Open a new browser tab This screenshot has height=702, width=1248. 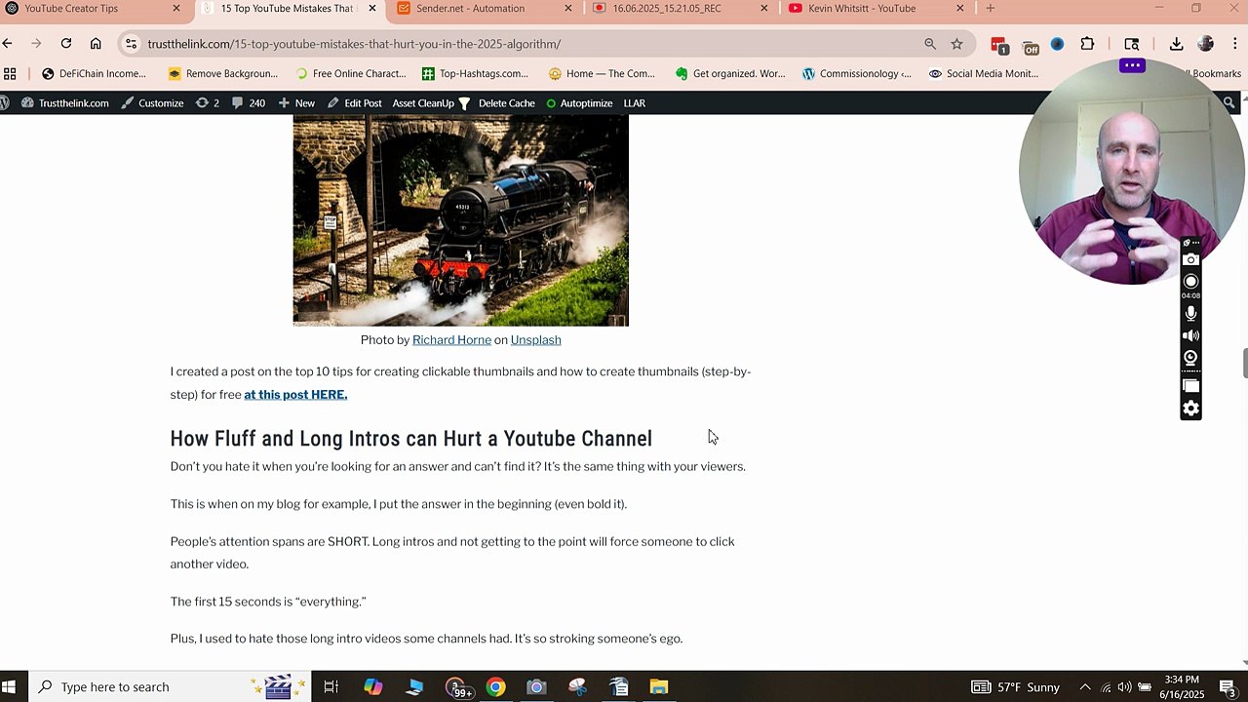pyautogui.click(x=991, y=9)
